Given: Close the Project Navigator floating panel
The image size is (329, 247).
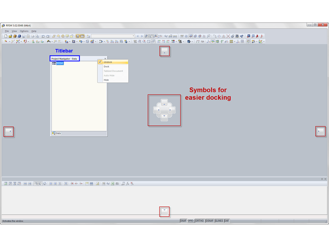Looking at the screenshot, I should (x=105, y=58).
